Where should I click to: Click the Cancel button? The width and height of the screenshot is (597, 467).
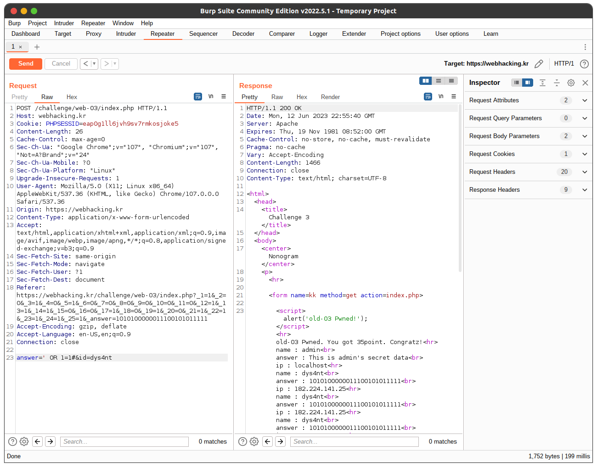tap(61, 64)
